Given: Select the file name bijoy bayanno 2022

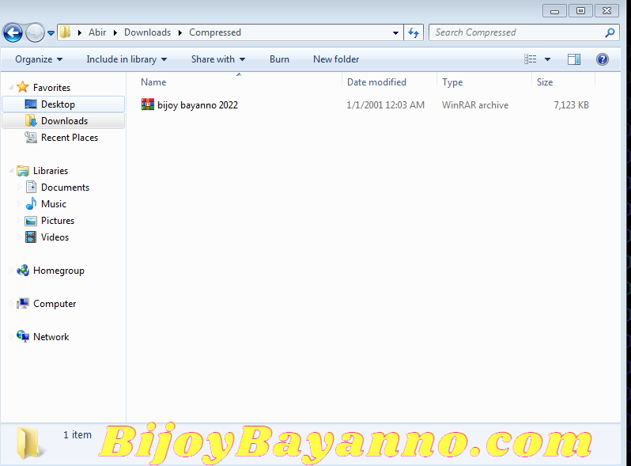Looking at the screenshot, I should click(x=198, y=105).
